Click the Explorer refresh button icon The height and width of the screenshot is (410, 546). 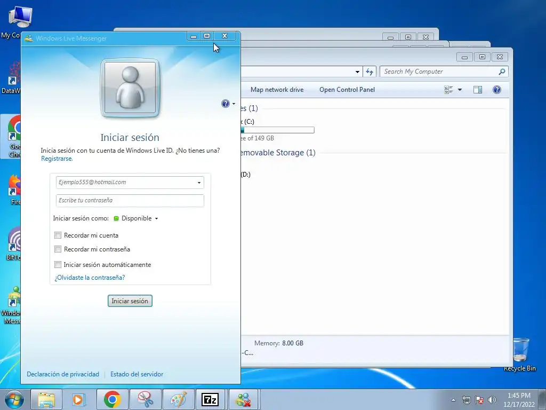coord(370,72)
